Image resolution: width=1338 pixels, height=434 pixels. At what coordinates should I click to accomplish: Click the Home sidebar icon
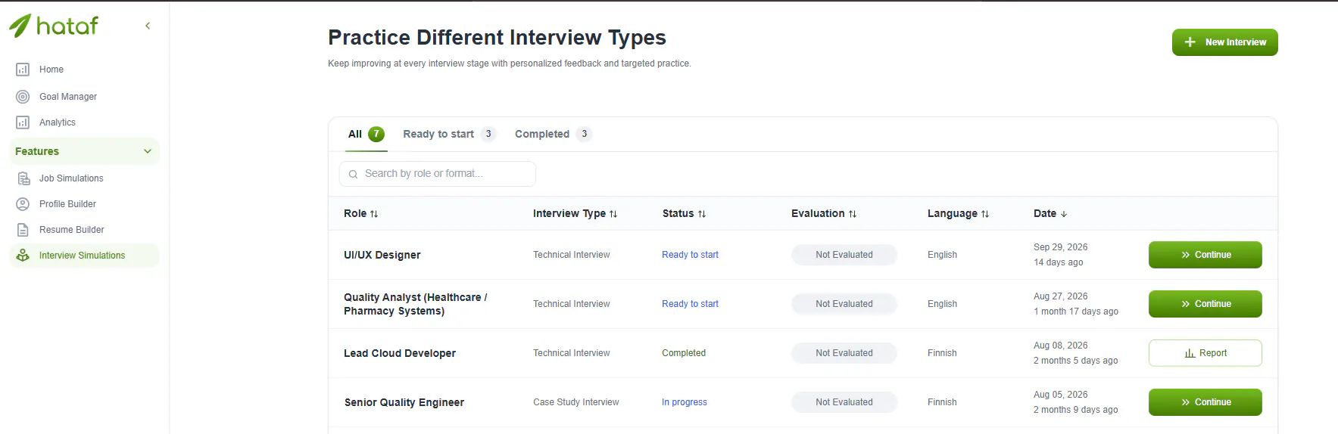[x=23, y=70]
